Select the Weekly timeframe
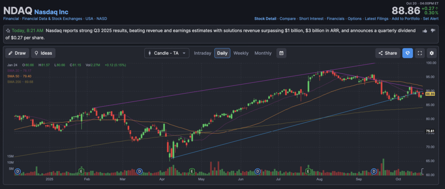The image size is (445, 189). (x=241, y=53)
